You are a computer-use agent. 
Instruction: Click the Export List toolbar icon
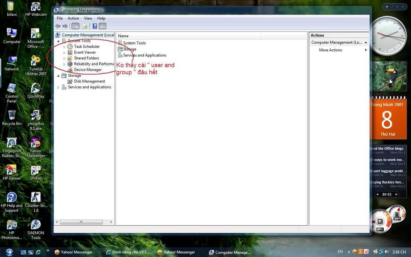[x=85, y=26]
